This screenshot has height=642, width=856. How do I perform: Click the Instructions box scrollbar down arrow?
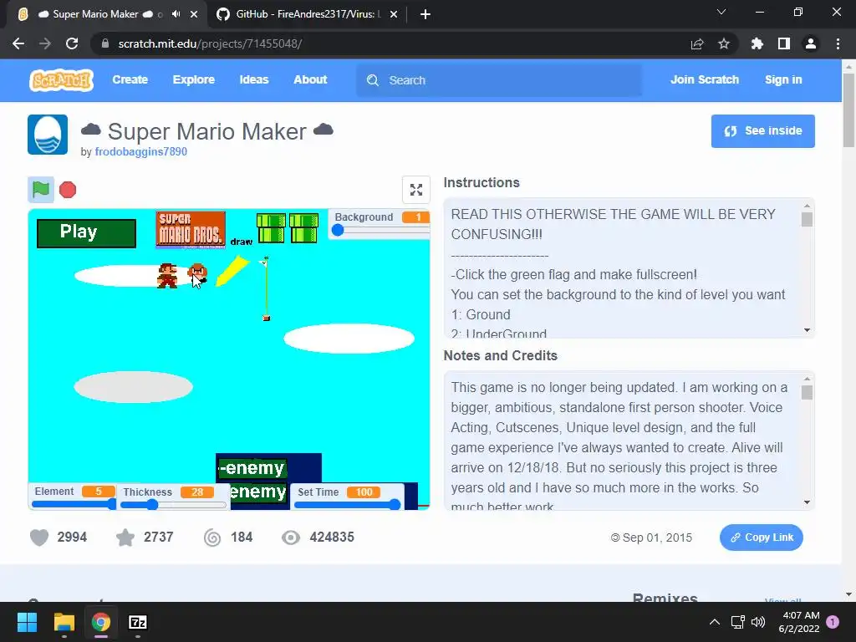coord(807,330)
